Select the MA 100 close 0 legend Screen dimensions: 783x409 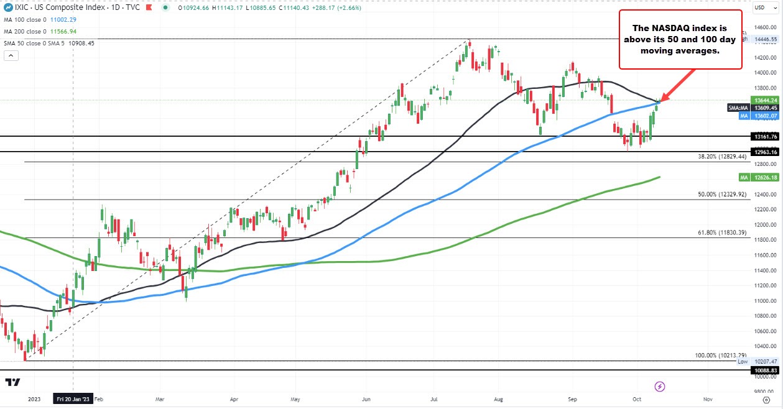click(x=24, y=21)
